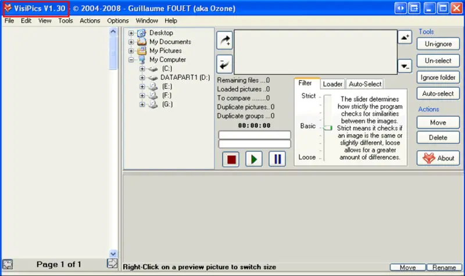465x276 pixels.
Task: Click the double-arrow title bar button
Action: [400, 8]
